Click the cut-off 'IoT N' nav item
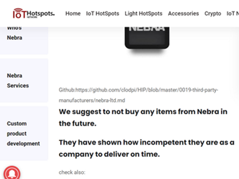The image size is (239, 179). point(233,14)
